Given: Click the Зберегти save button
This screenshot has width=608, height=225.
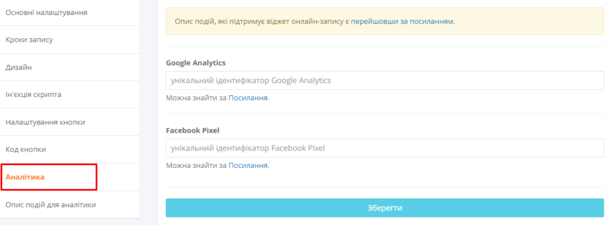Looking at the screenshot, I should tap(385, 208).
